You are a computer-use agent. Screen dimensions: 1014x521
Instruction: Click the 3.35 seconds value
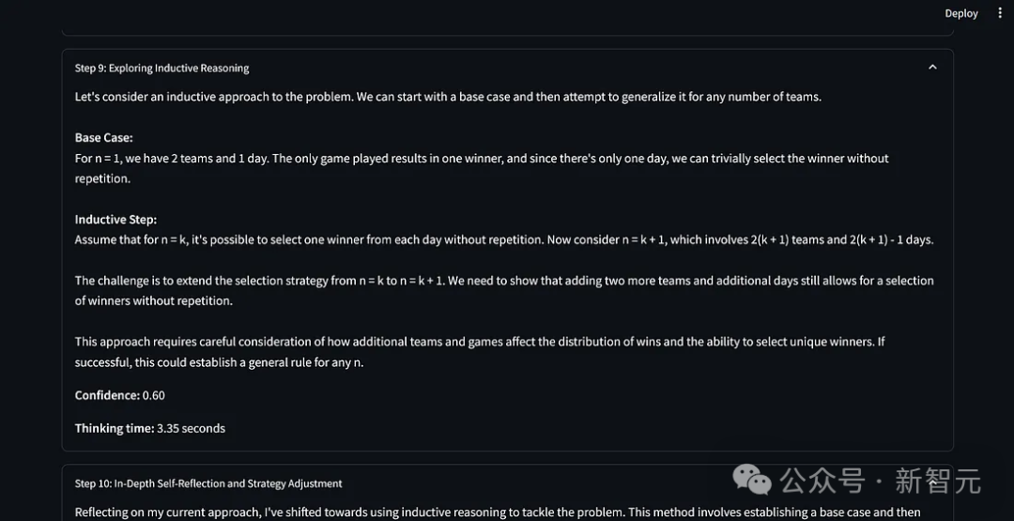(192, 428)
